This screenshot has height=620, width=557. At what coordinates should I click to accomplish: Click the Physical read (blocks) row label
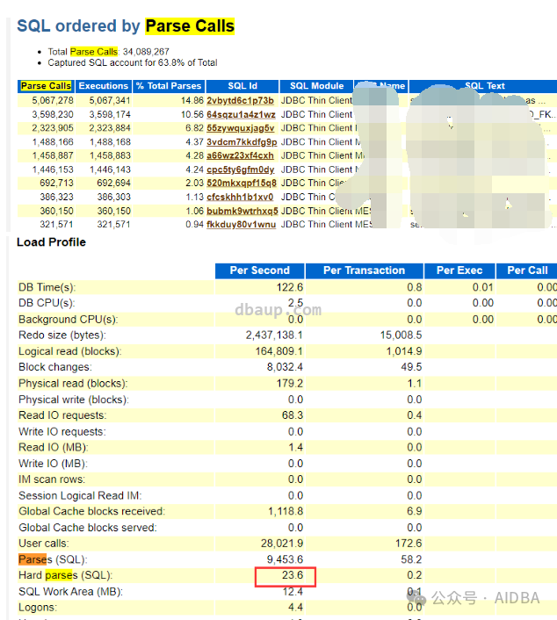tap(73, 383)
